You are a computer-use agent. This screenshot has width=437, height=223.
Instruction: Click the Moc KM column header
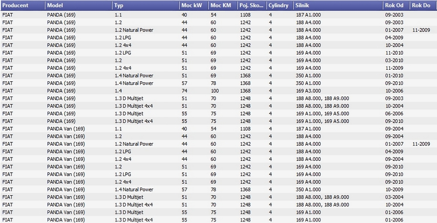[223, 5]
